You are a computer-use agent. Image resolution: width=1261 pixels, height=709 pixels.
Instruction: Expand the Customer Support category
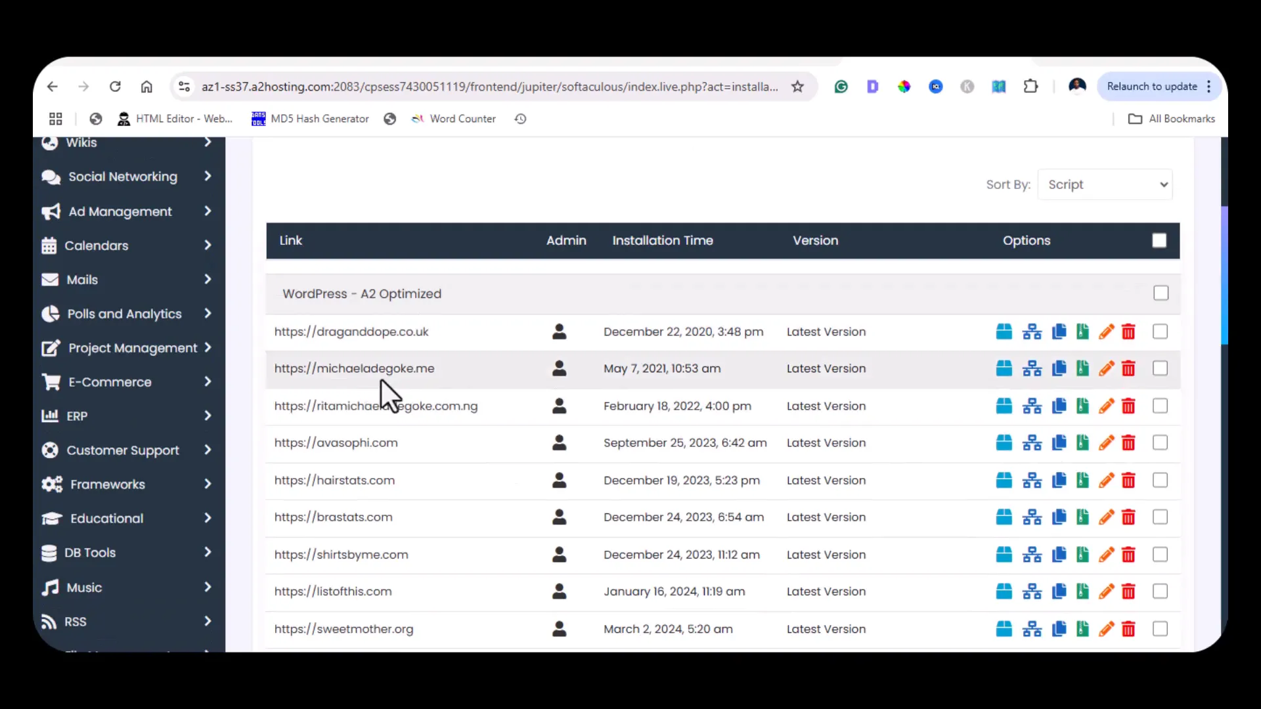point(208,450)
